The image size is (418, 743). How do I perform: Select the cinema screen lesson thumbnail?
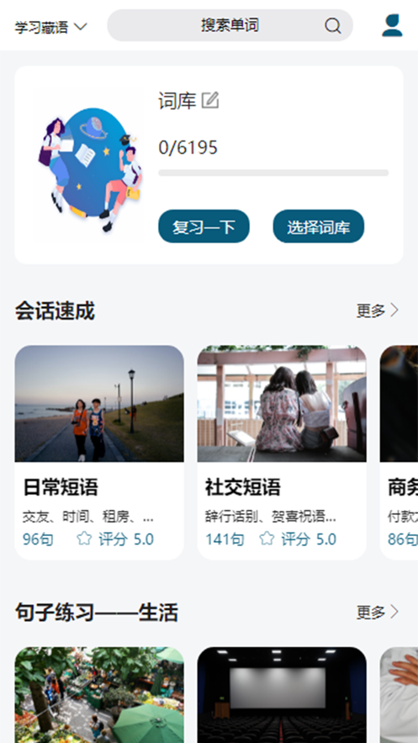click(x=282, y=695)
